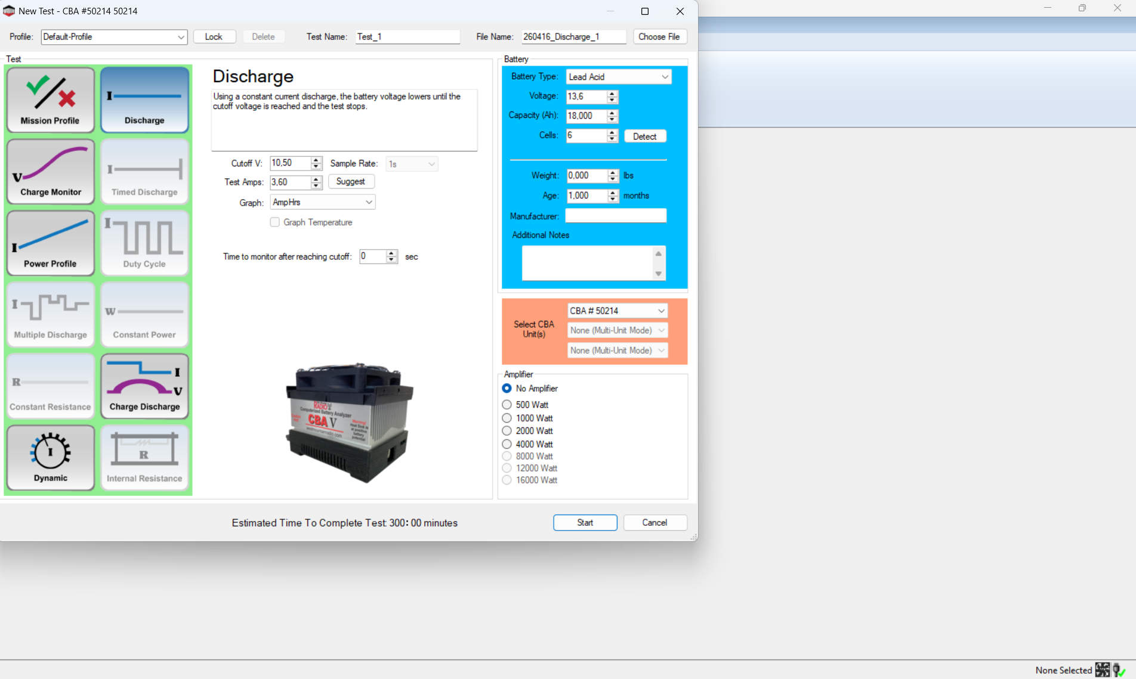Choose the Charge Monitor test icon

click(51, 172)
